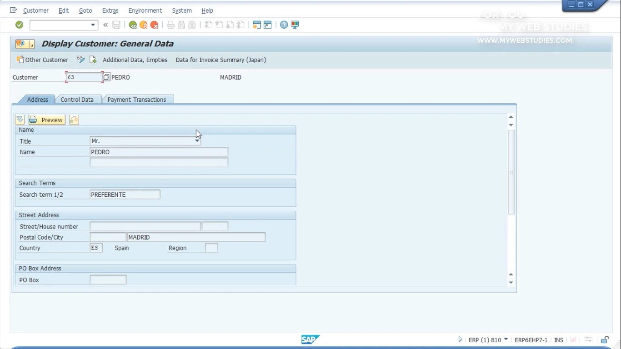Click the Search term PREFERENTE field
Image resolution: width=621 pixels, height=349 pixels.
point(125,194)
